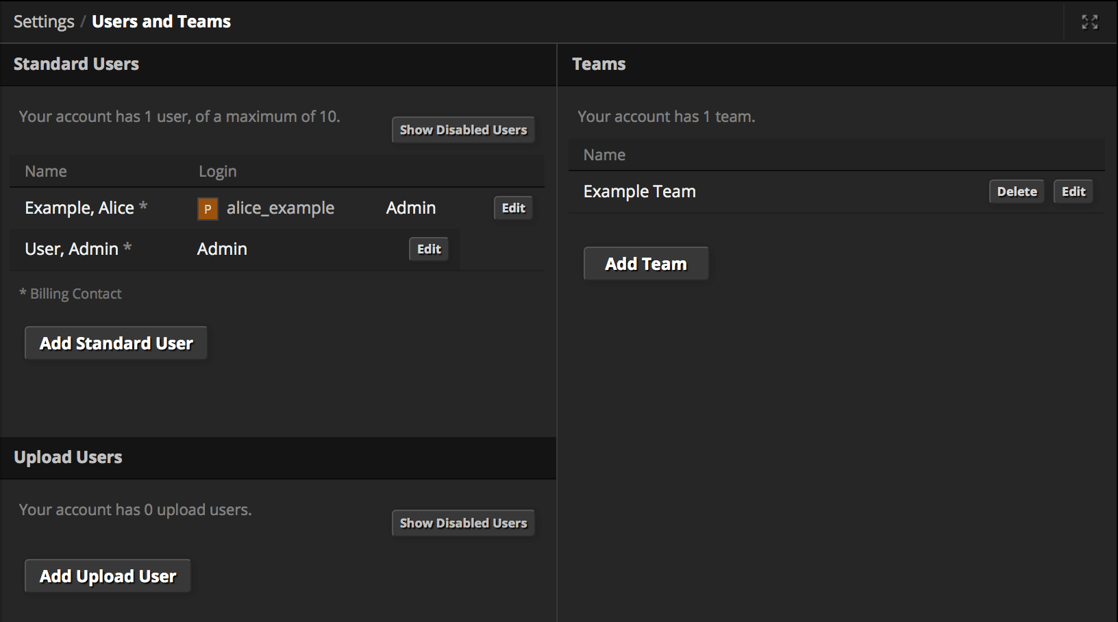
Task: Click the User, Admin name entry
Action: 71,249
